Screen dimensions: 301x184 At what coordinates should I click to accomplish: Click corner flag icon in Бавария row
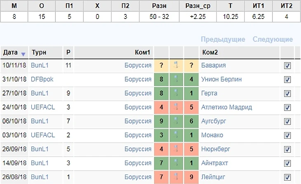[x=176, y=65]
